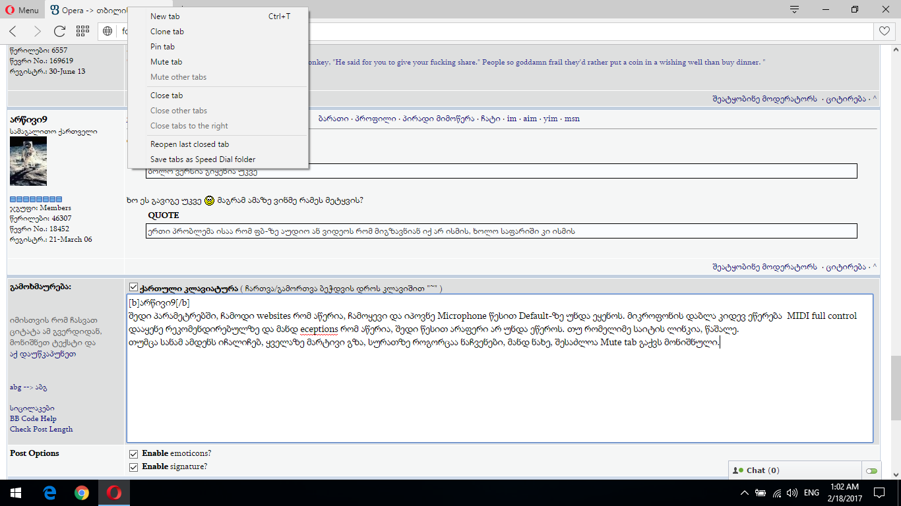
Task: Click the abg --> აბგ link
Action: (28, 387)
